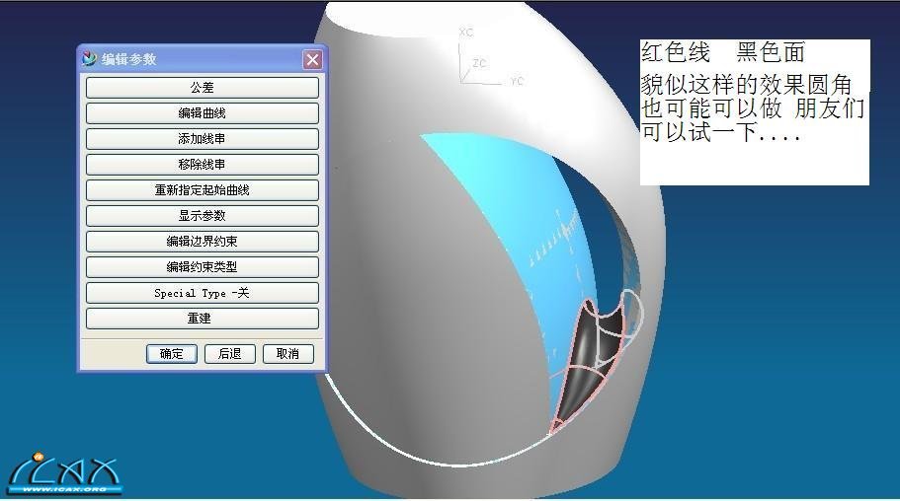900x501 pixels.
Task: Select 添加线串 button
Action: [203, 139]
